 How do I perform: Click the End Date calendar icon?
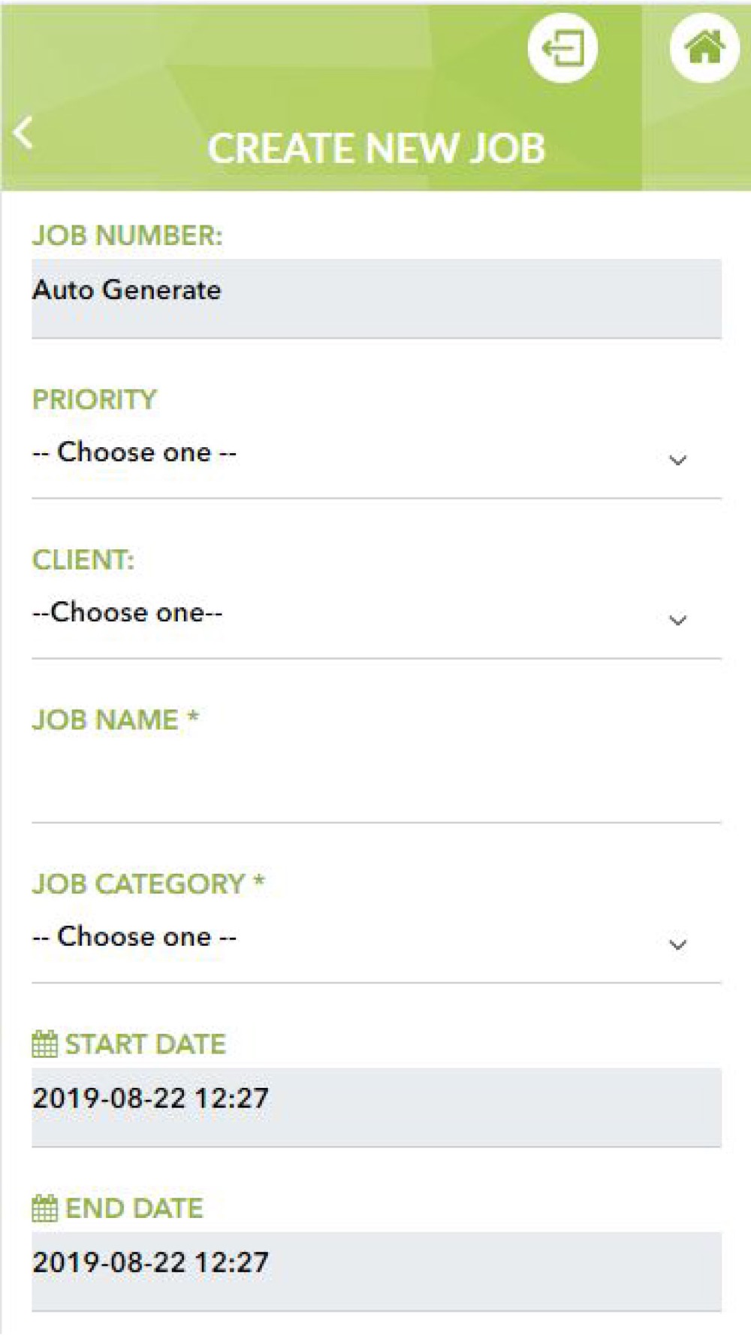tap(44, 1208)
